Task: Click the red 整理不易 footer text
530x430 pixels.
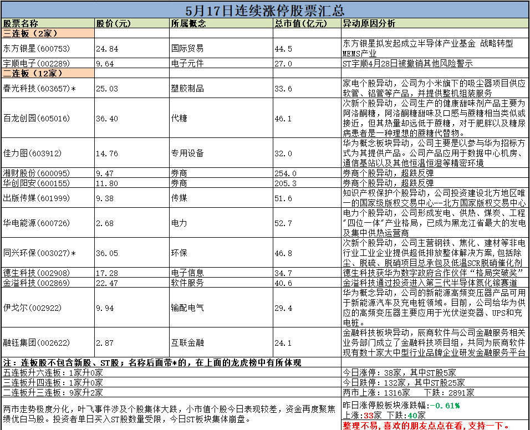Action: coord(426,425)
